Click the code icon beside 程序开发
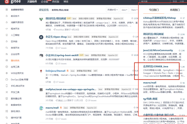The width and height of the screenshot is (187, 124). click(7, 29)
